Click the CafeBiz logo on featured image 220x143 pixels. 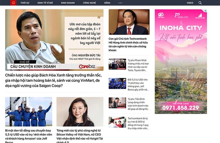point(87,66)
